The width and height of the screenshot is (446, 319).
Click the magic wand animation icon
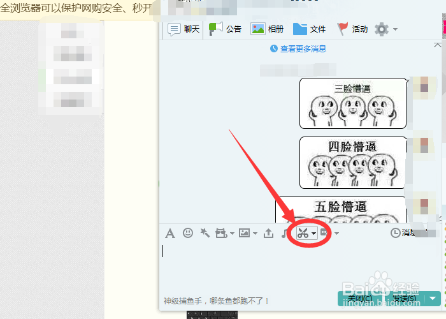(x=205, y=233)
